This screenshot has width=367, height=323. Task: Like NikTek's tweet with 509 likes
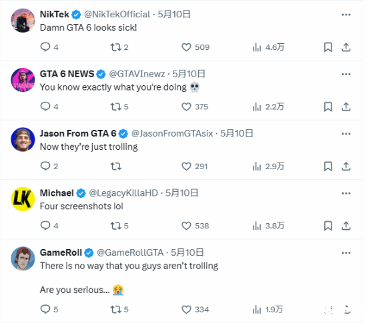[x=196, y=47]
